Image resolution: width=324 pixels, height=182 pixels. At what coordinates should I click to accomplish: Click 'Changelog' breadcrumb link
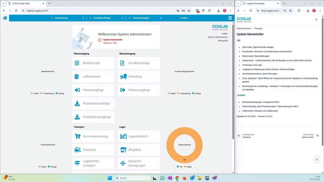click(258, 29)
